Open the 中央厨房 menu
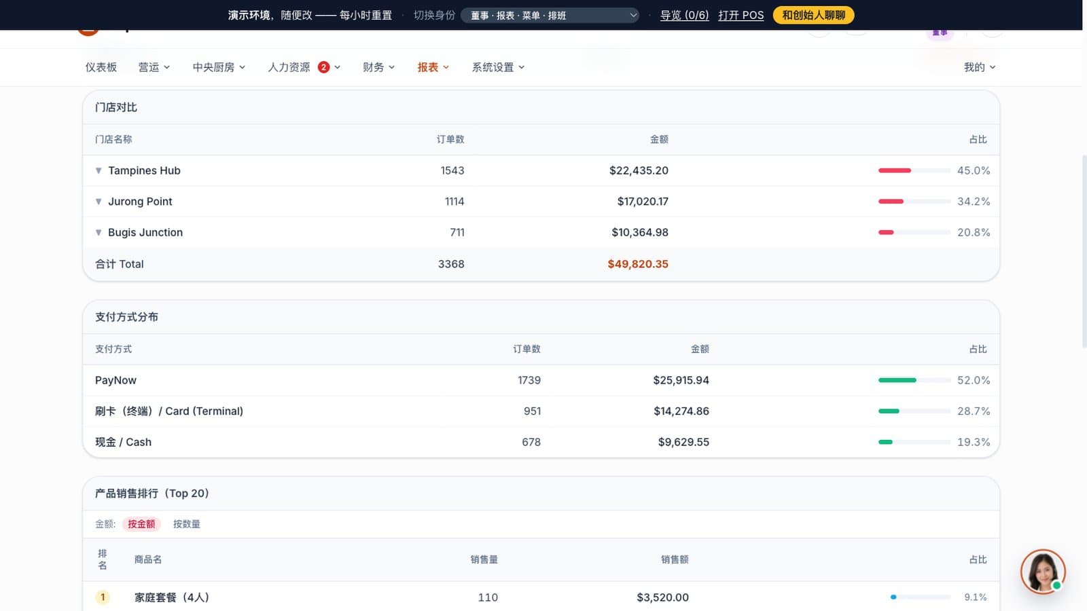This screenshot has height=611, width=1087. pyautogui.click(x=219, y=67)
